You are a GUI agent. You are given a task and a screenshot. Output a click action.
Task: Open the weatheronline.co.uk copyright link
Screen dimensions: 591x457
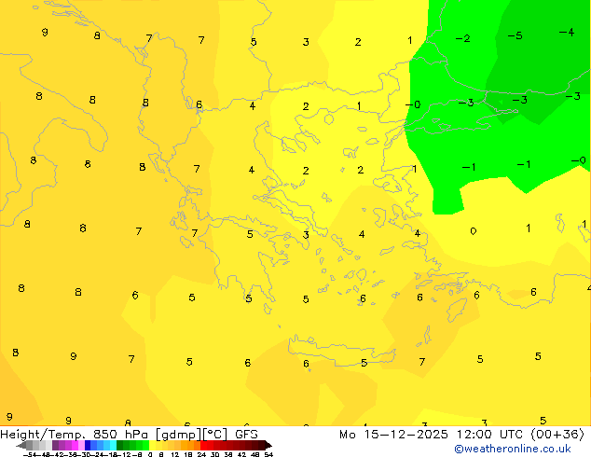pos(513,449)
